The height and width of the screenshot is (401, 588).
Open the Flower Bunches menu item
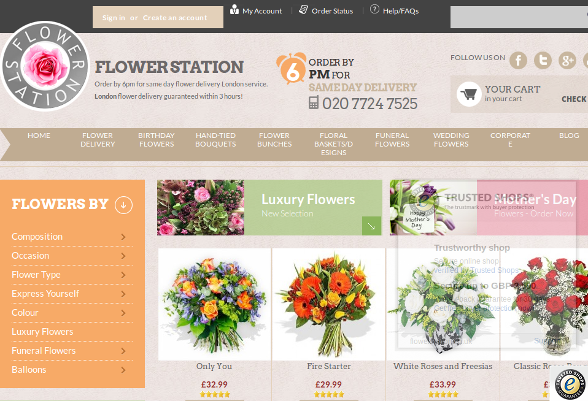point(274,140)
